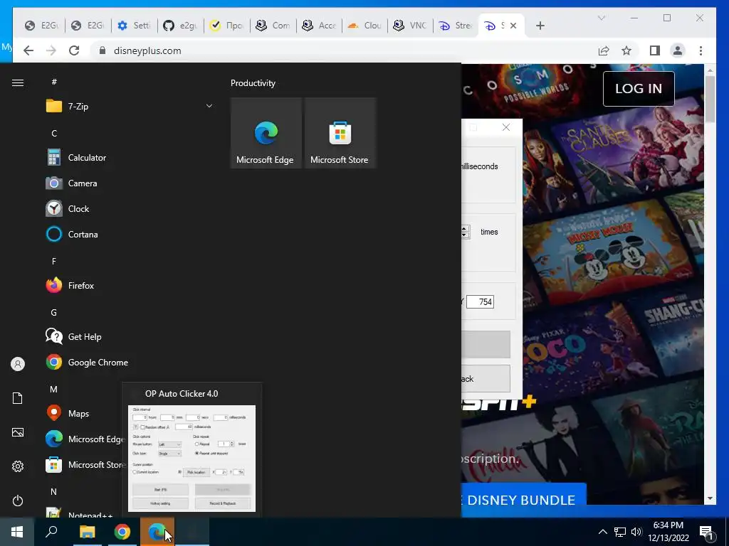Click the letter N section header
729x546 pixels.
[x=54, y=491]
